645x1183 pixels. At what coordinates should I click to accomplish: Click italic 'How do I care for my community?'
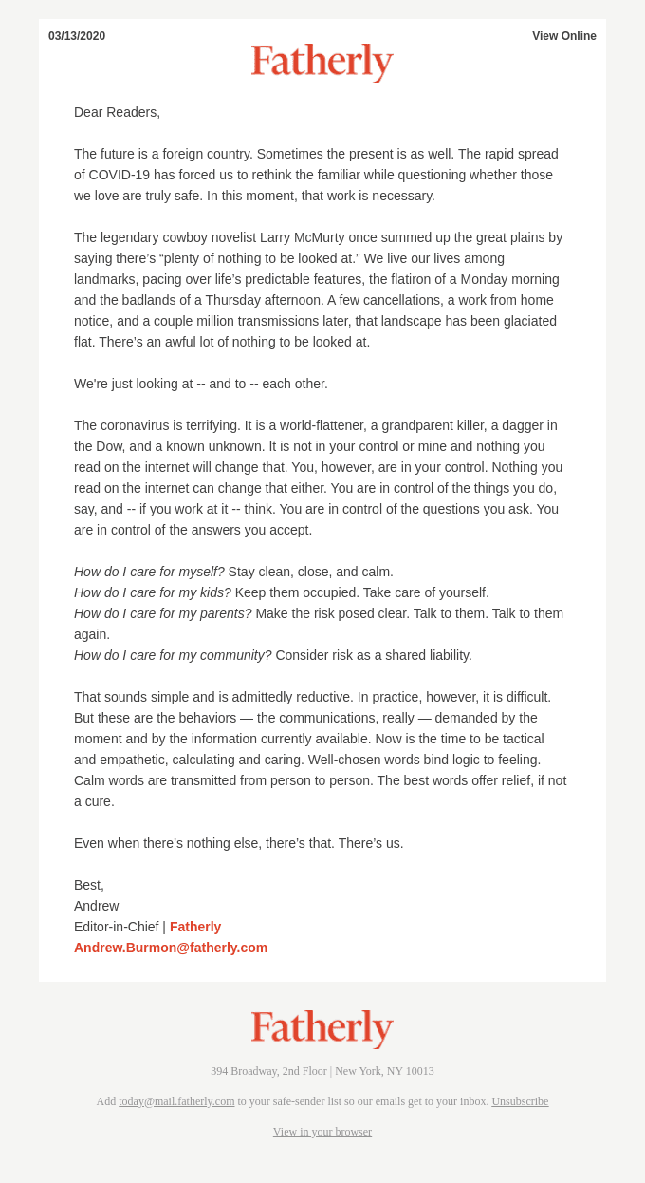[x=173, y=655]
